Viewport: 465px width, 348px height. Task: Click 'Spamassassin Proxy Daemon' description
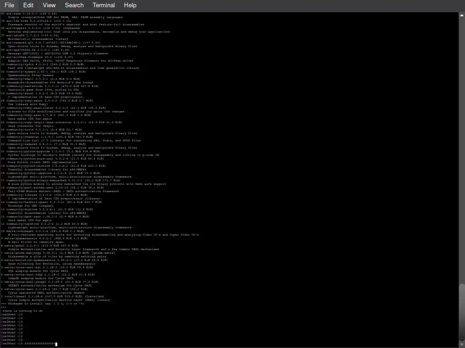[x=31, y=75]
